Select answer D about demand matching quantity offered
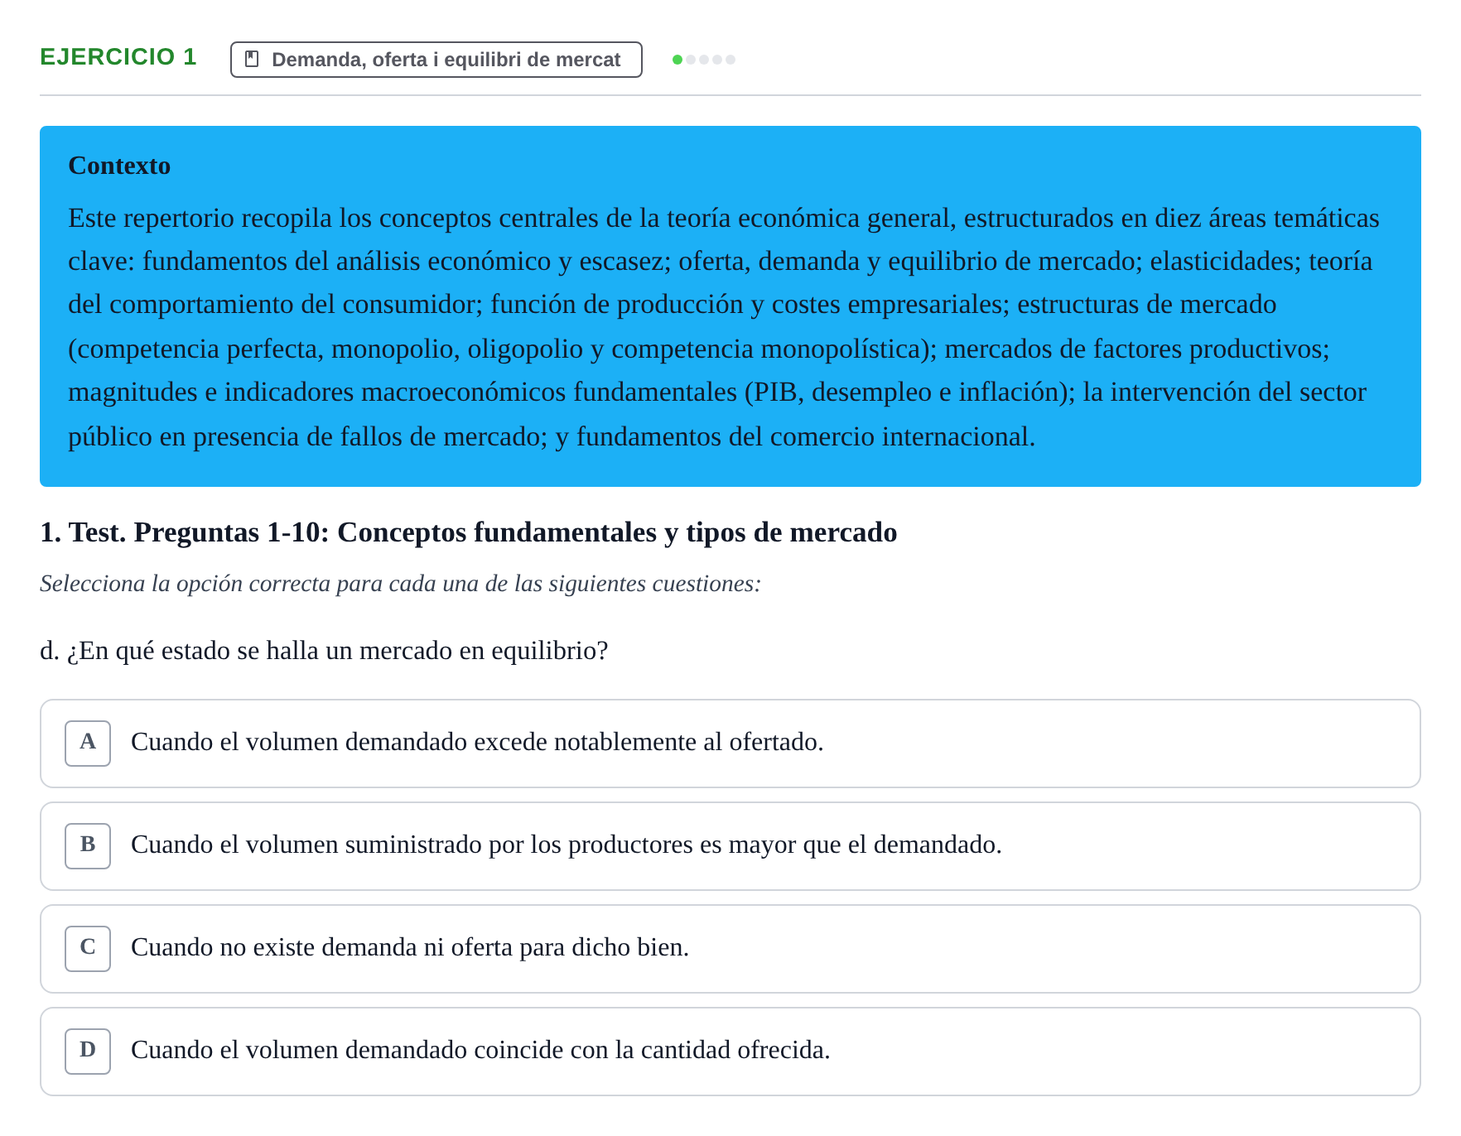Screen dimensions: 1461x1136 coord(730,1052)
